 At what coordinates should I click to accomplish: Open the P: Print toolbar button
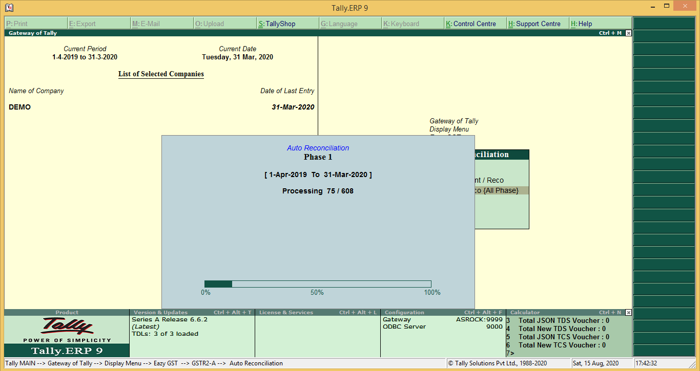[x=36, y=24]
